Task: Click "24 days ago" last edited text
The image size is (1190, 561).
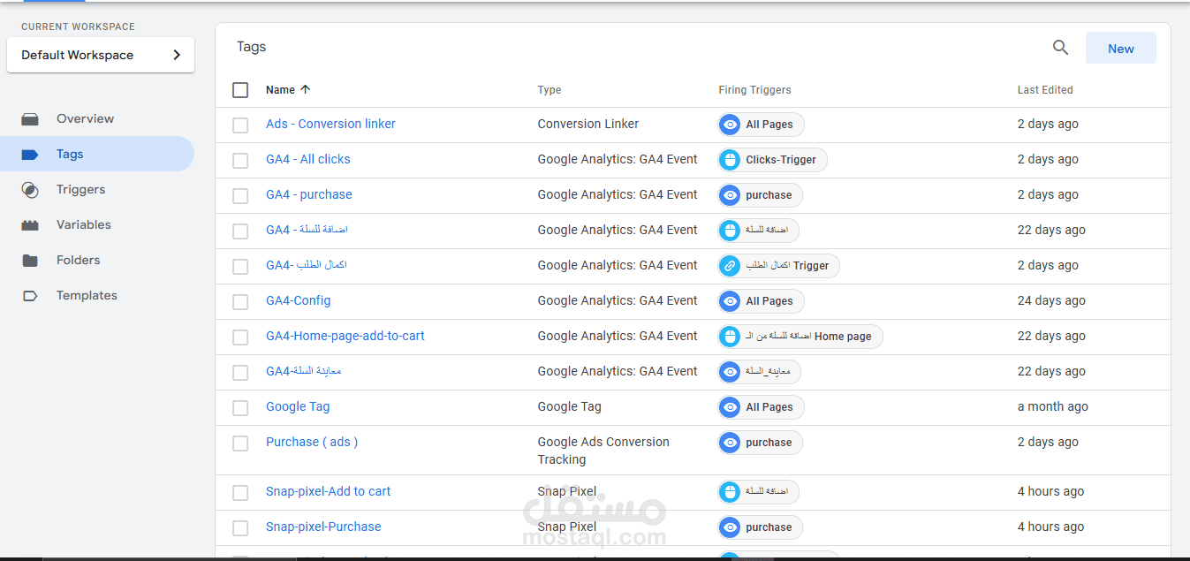Action: [x=1051, y=300]
